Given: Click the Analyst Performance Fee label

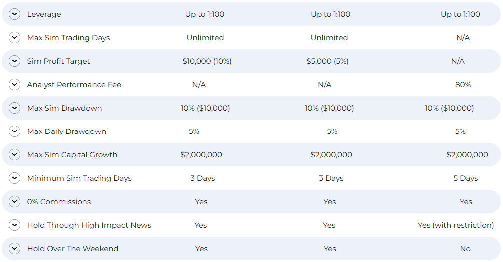Looking at the screenshot, I should coord(74,85).
